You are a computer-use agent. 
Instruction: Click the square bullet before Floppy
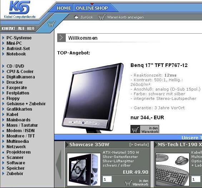tap(3, 98)
